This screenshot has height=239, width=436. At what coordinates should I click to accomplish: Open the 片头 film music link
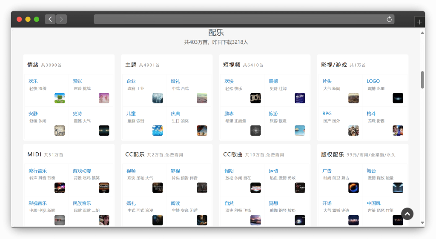tap(327, 81)
